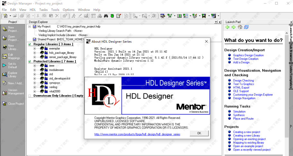
Task: Expand the synopsys library node
Action: (35, 83)
